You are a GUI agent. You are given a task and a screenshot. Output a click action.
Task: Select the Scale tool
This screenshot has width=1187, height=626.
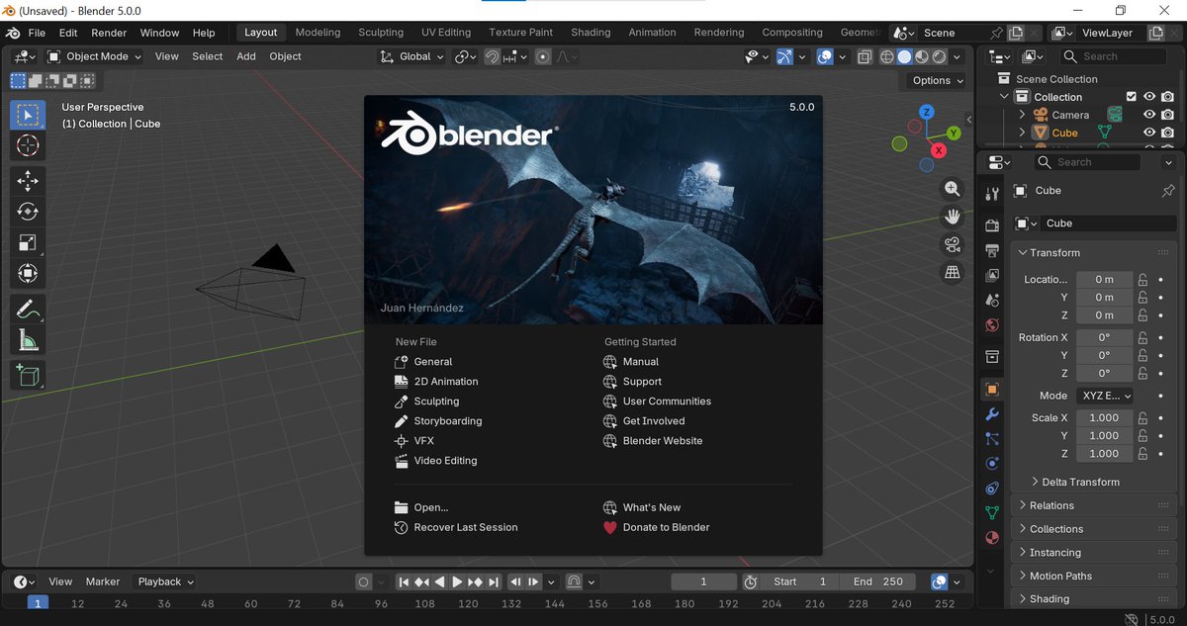[x=28, y=242]
